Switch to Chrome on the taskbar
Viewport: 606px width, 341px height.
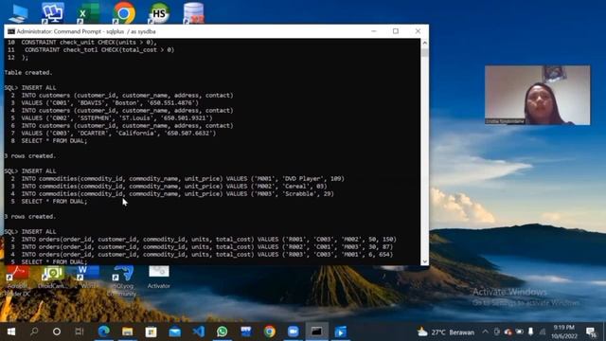(269, 332)
